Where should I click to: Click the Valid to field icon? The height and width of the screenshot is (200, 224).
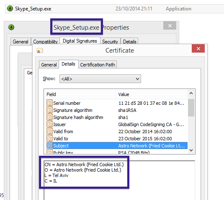coord(49,139)
